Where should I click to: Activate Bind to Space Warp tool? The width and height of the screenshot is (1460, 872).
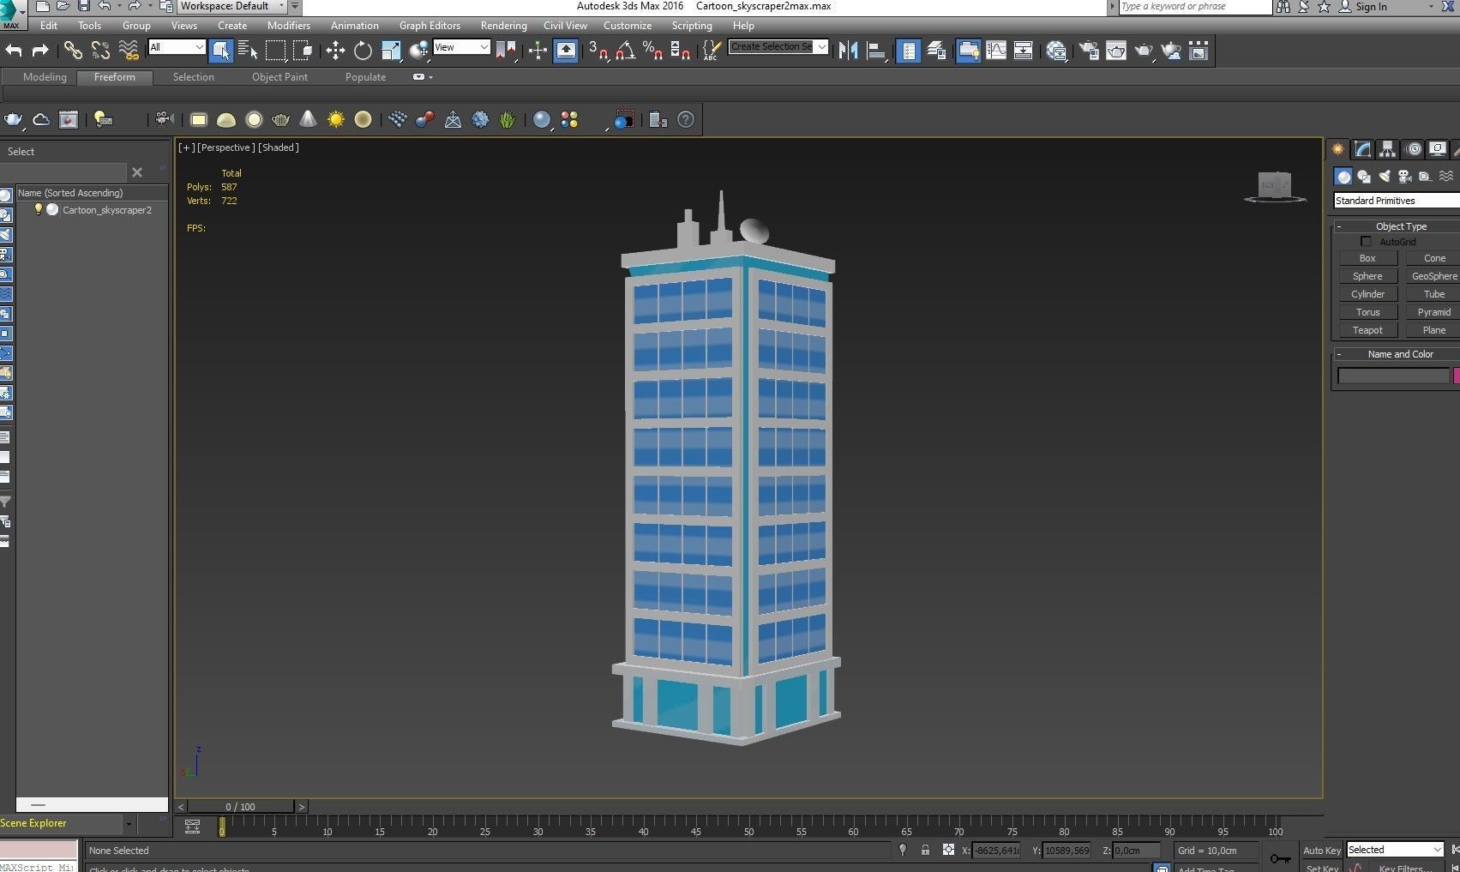[129, 51]
